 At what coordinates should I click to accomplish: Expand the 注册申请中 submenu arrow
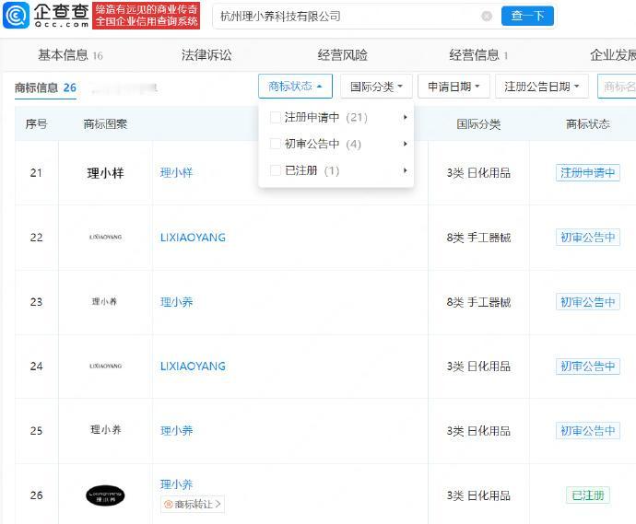tap(405, 118)
